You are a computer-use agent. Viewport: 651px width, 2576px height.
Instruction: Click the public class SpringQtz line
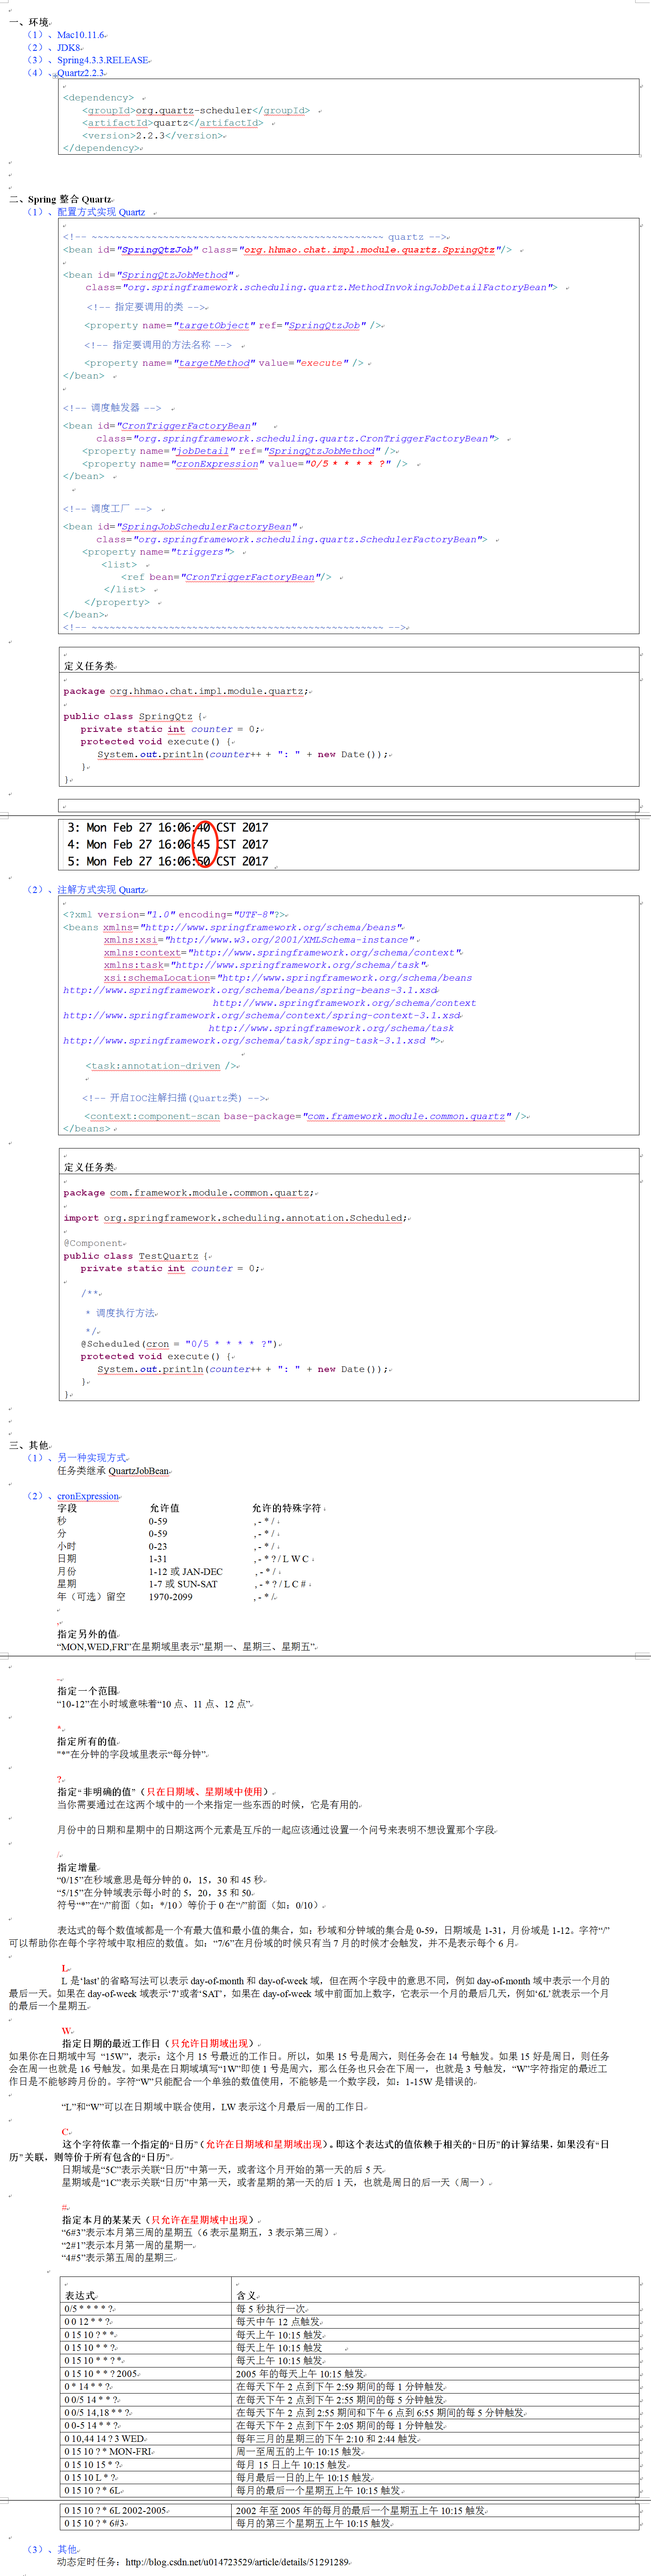pos(132,717)
